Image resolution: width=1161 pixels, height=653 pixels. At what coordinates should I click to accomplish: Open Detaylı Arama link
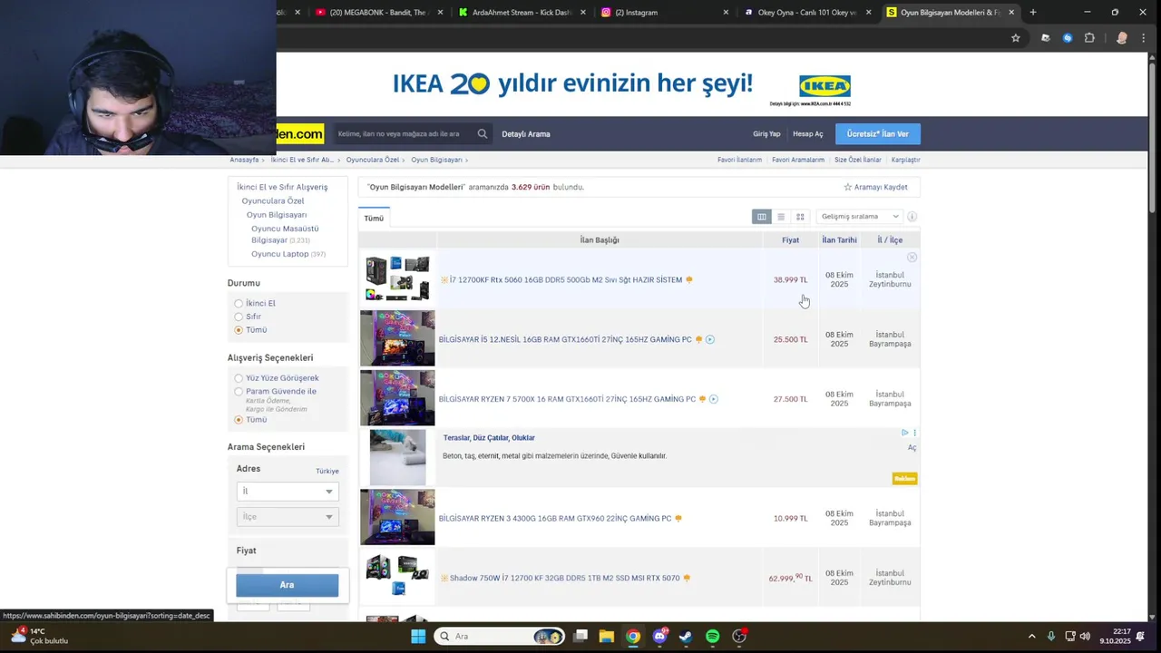526,134
